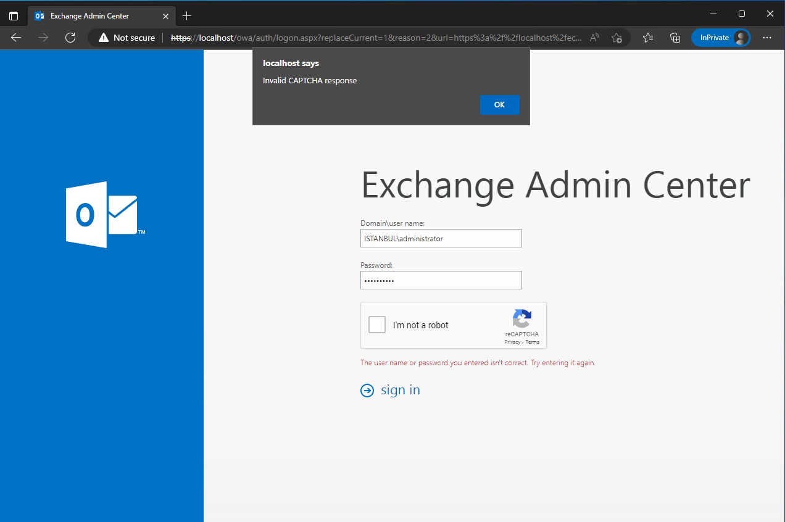Open a new tab with plus icon
The height and width of the screenshot is (522, 785).
coord(187,15)
